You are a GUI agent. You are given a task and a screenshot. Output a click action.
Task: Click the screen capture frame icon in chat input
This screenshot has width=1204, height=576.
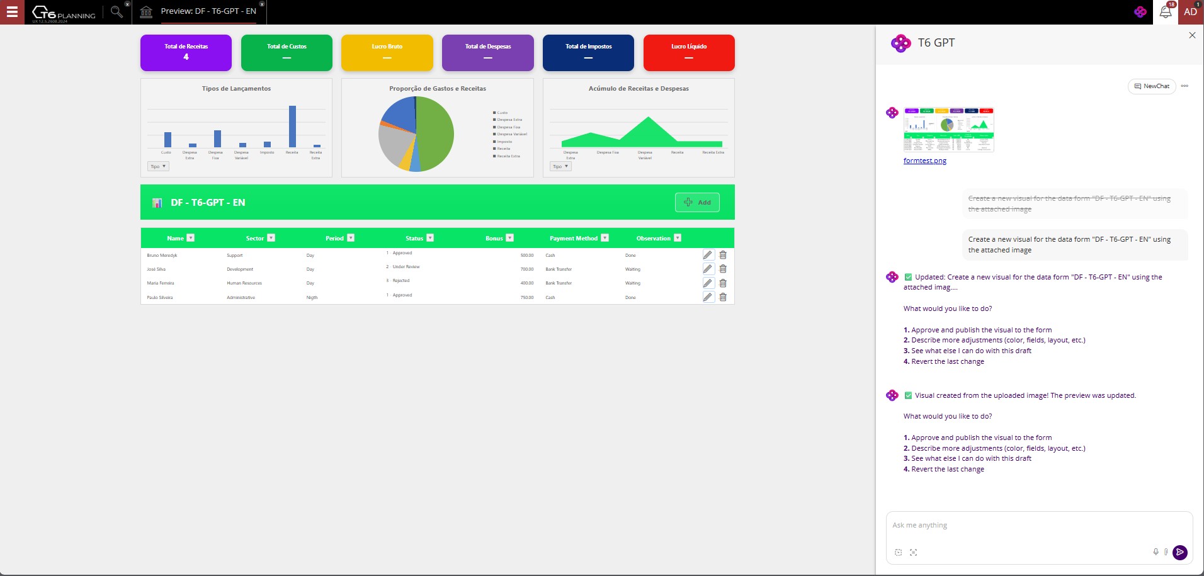pos(913,552)
